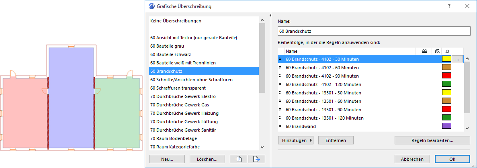Open the Hinzufügen dropdown button
The width and height of the screenshot is (477, 168).
coord(295,140)
